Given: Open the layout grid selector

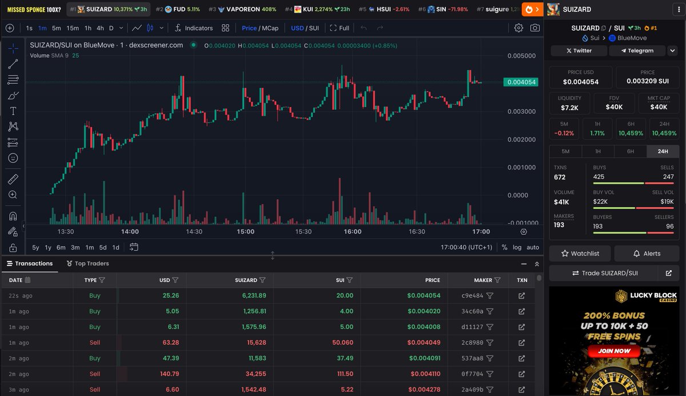Looking at the screenshot, I should point(225,28).
